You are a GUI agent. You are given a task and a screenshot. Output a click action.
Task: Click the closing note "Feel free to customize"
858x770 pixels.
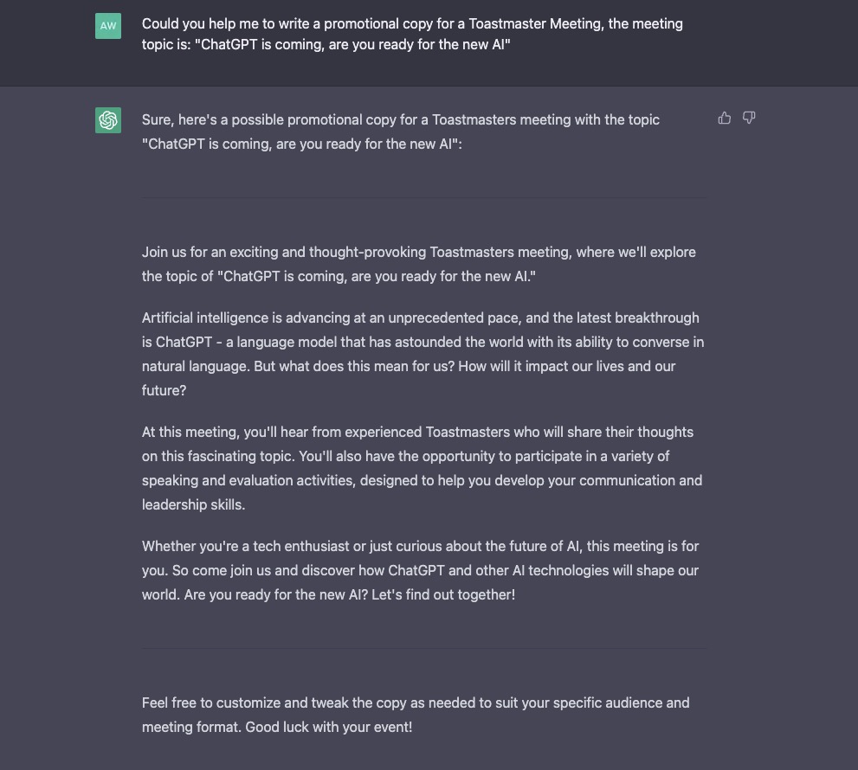(416, 715)
